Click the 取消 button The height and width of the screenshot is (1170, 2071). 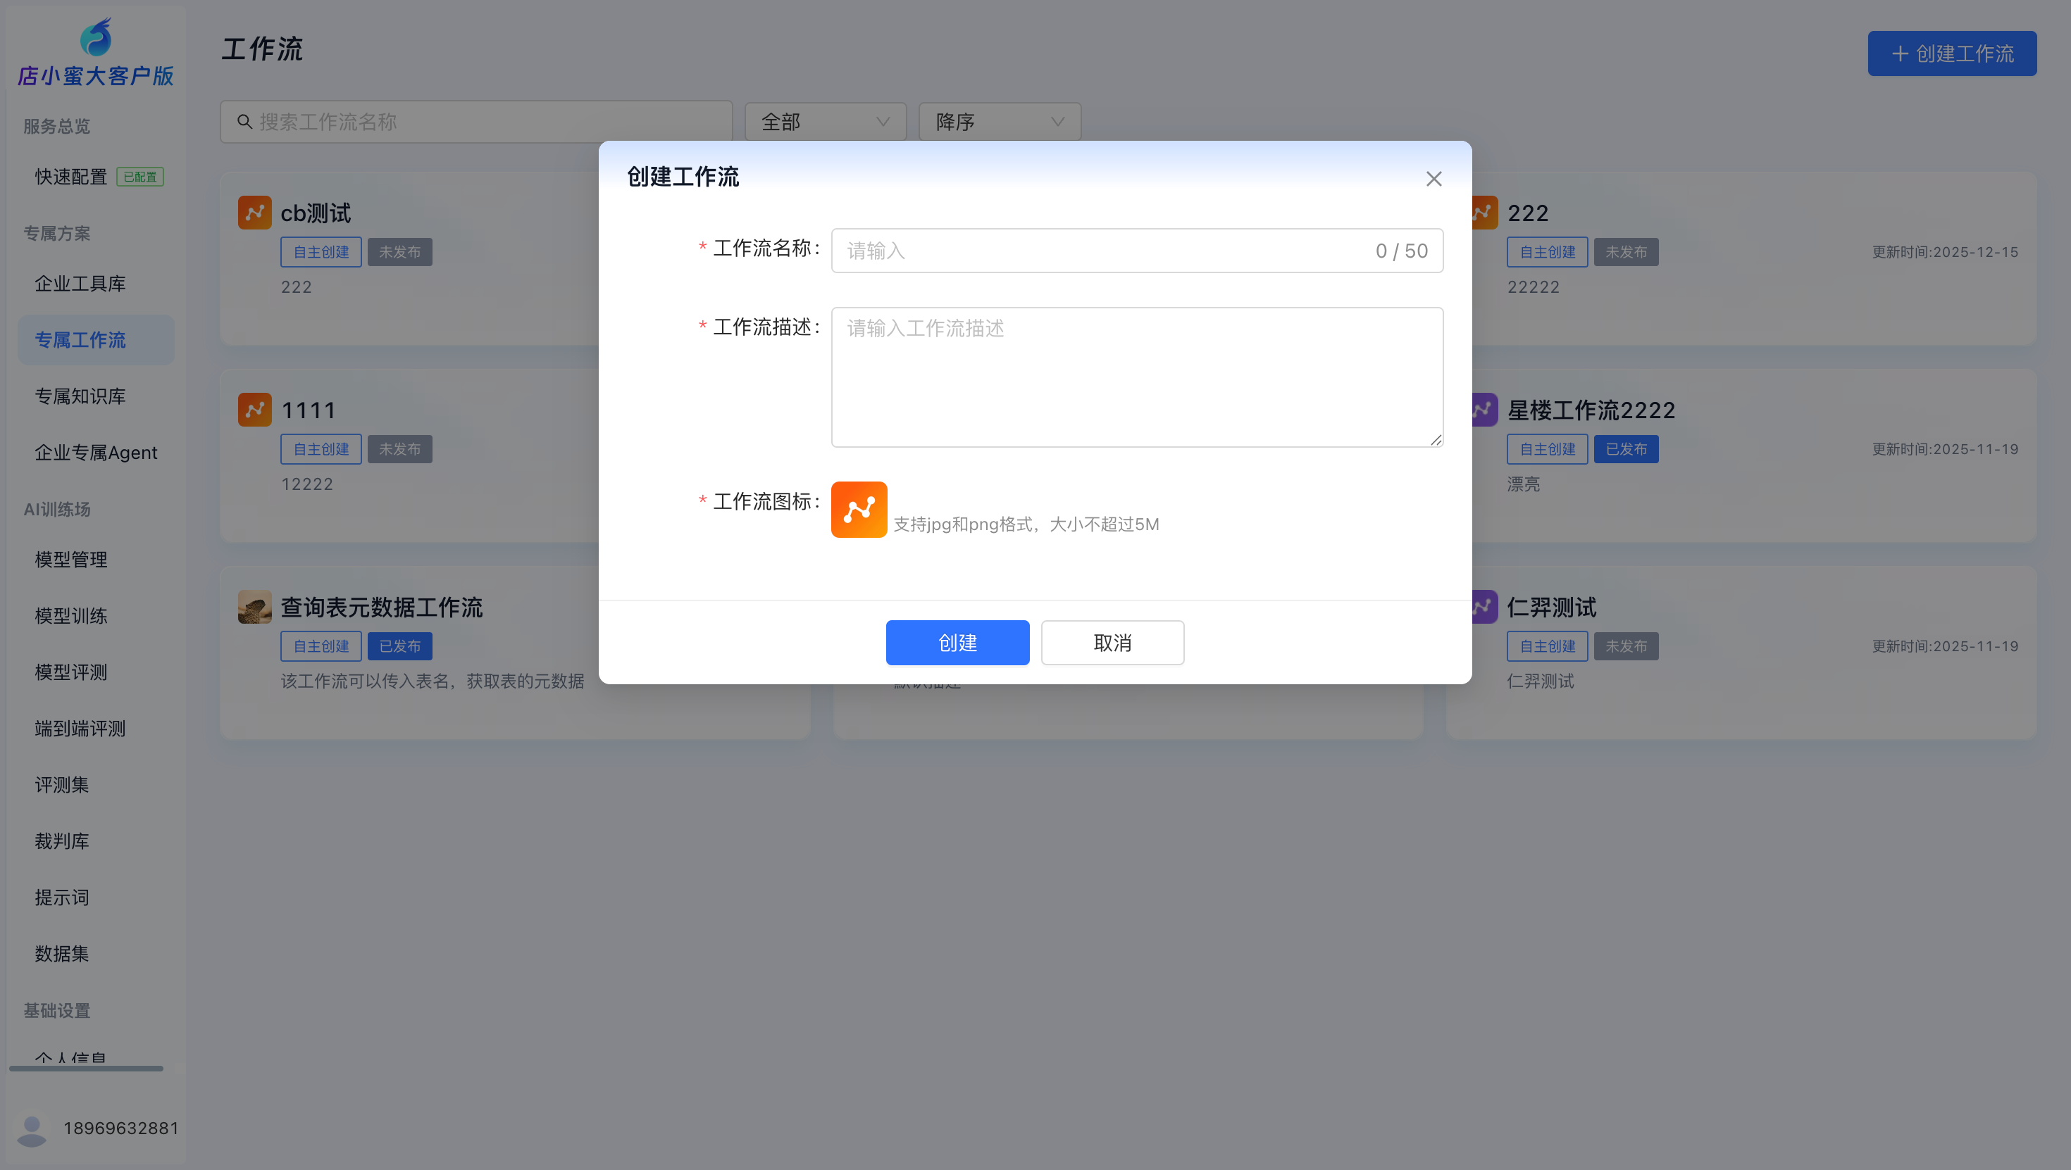(1112, 642)
